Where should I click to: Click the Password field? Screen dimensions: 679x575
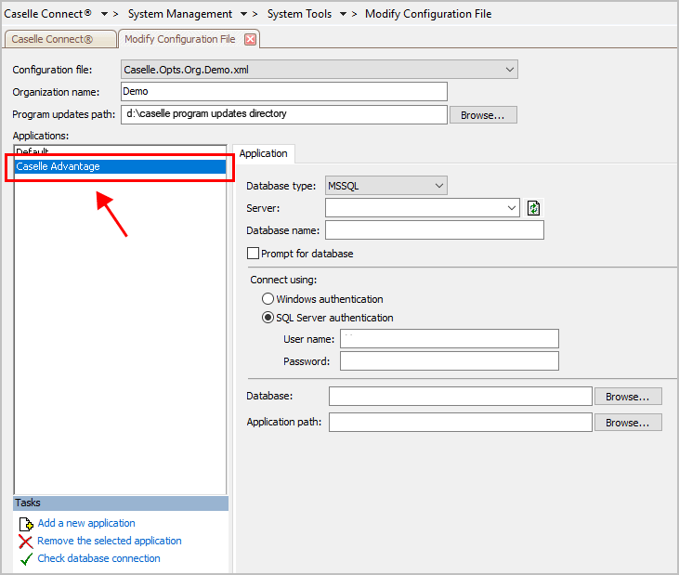[x=449, y=361]
